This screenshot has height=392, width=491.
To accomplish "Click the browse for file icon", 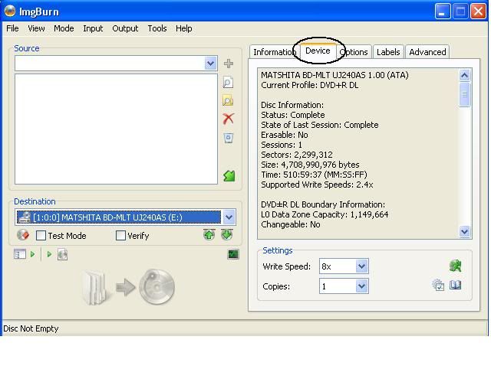I will [228, 83].
